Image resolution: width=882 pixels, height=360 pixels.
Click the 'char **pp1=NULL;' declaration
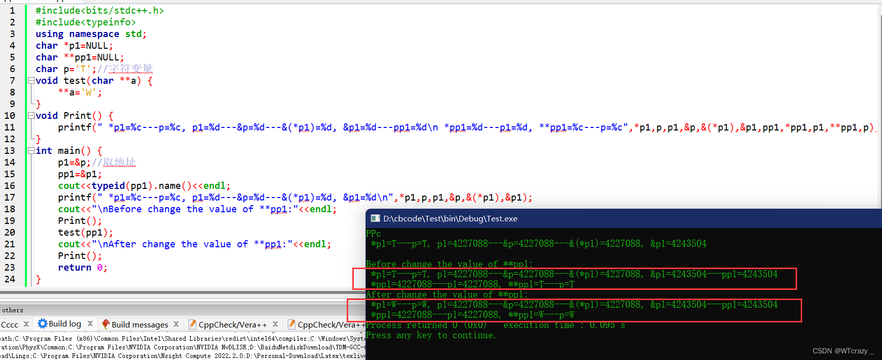tap(80, 57)
